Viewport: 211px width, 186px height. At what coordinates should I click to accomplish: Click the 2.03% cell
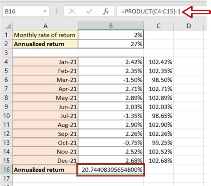click(111, 107)
